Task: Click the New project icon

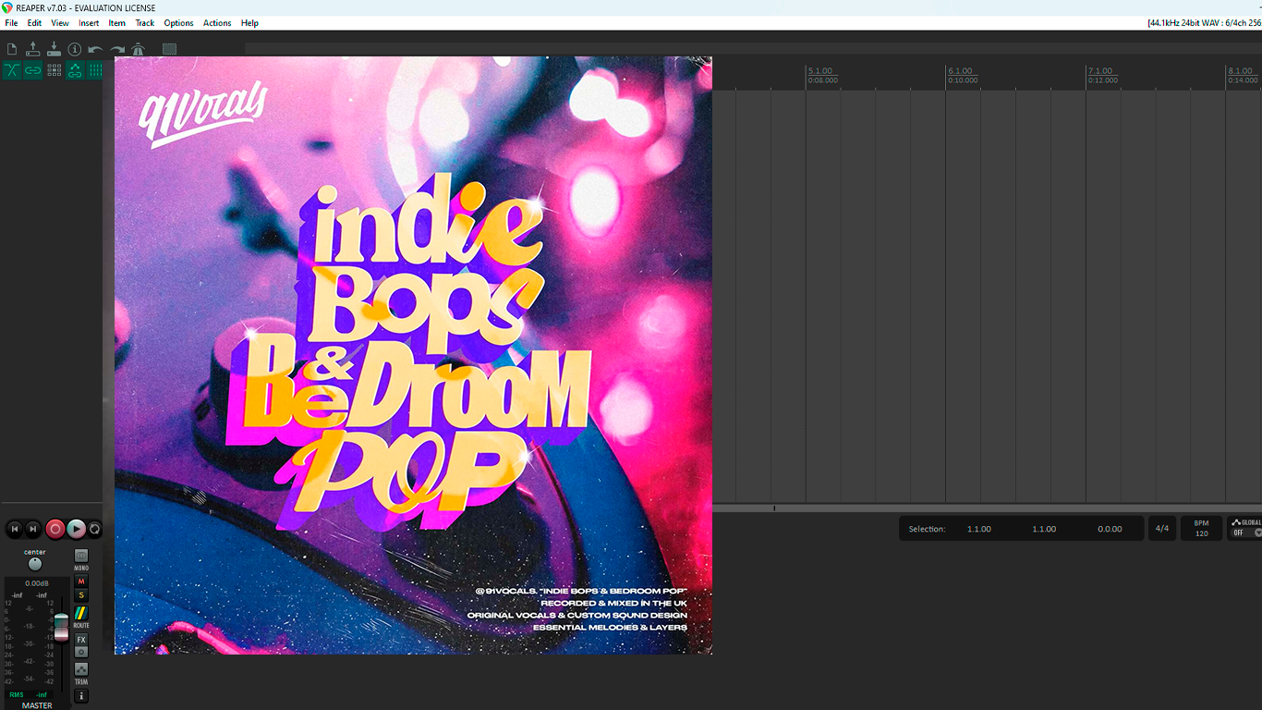Action: pos(12,49)
